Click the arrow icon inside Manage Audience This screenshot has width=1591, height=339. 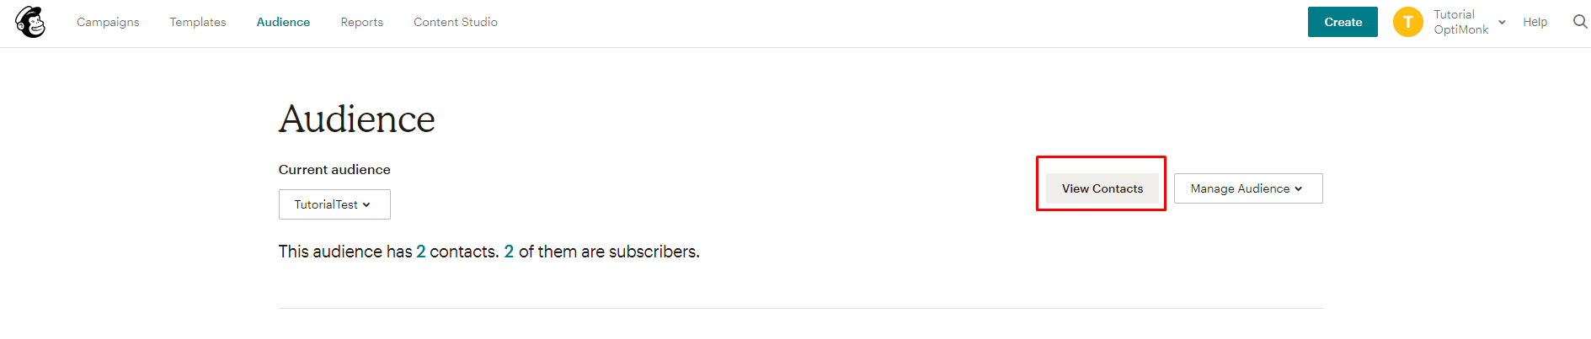(x=1298, y=189)
